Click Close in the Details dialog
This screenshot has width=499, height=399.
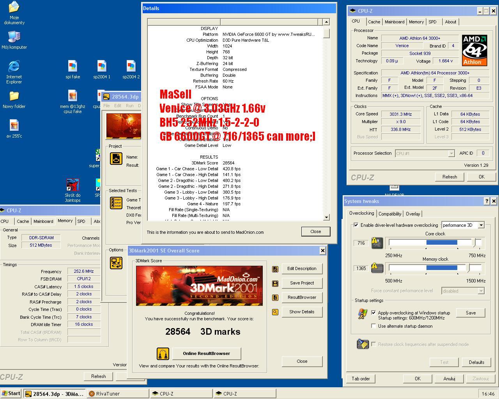click(x=316, y=231)
